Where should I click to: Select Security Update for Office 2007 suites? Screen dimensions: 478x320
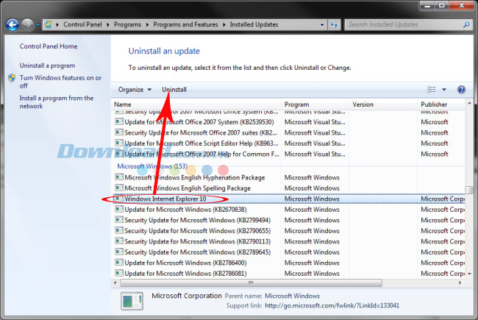[201, 132]
